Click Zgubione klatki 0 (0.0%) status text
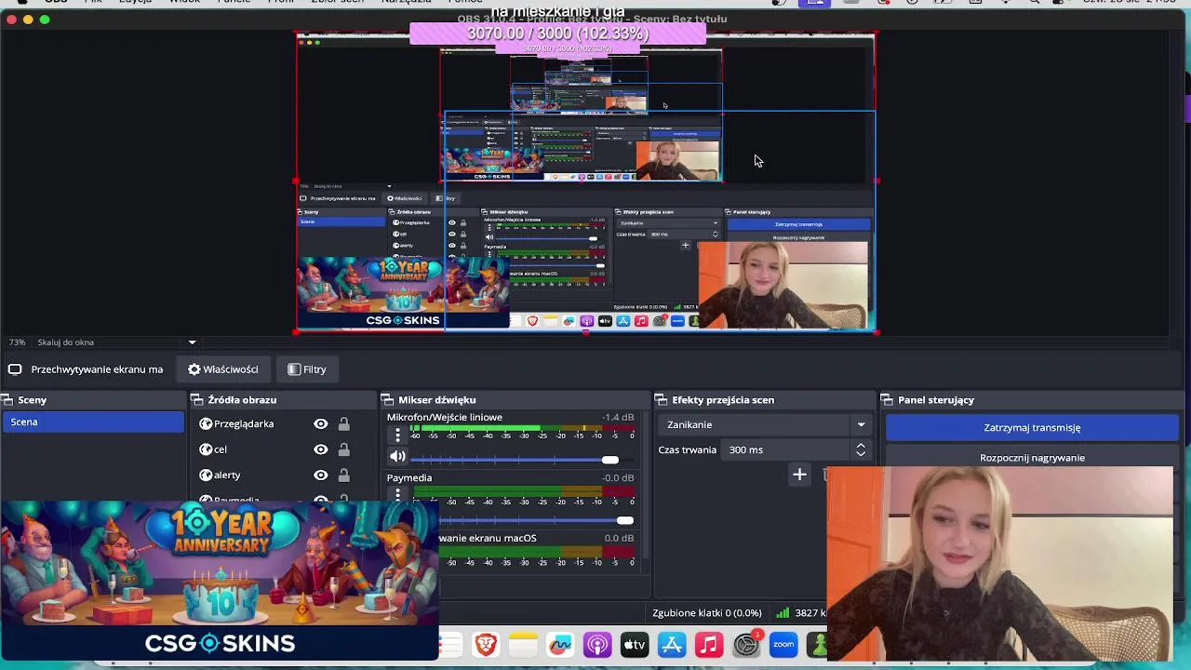Image resolution: width=1191 pixels, height=670 pixels. point(707,612)
